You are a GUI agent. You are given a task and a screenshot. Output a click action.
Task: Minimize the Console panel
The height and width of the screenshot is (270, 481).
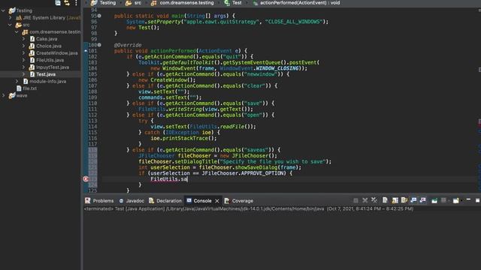tap(468, 199)
